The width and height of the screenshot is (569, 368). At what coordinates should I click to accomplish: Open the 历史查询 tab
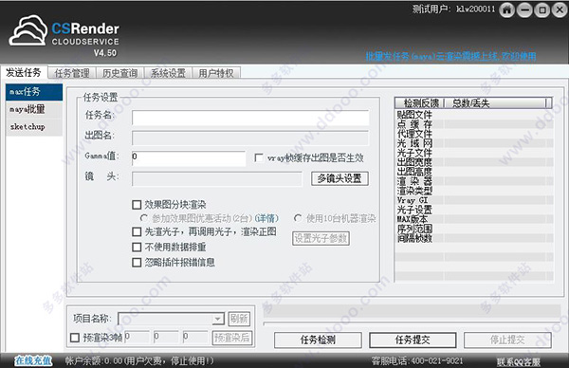tap(120, 73)
